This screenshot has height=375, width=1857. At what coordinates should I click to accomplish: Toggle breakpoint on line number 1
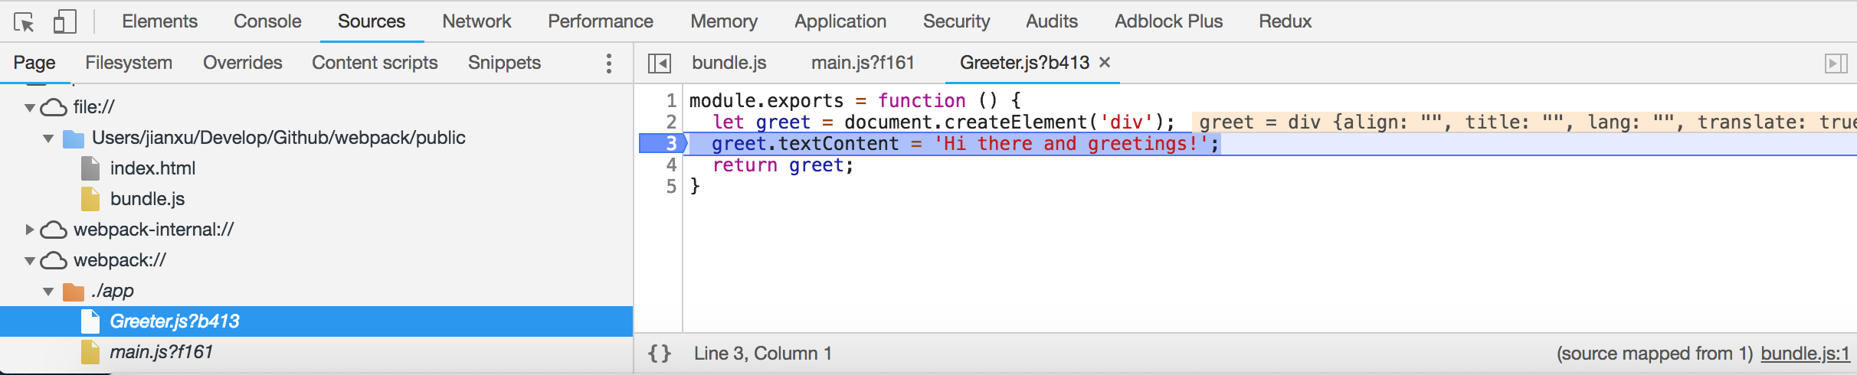click(671, 100)
